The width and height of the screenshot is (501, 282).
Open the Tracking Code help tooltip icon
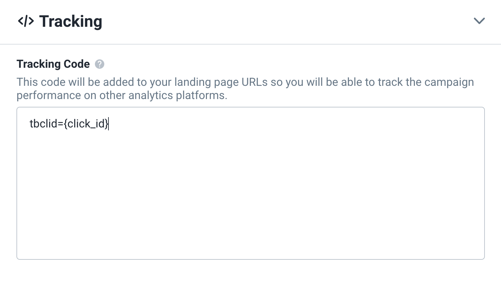point(99,64)
